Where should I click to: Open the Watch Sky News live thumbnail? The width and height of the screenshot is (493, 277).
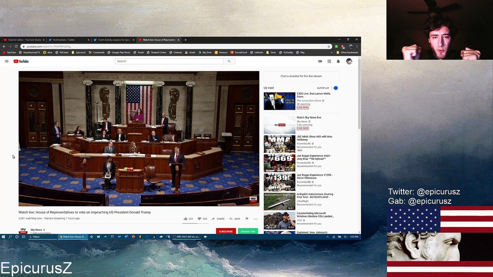280,125
